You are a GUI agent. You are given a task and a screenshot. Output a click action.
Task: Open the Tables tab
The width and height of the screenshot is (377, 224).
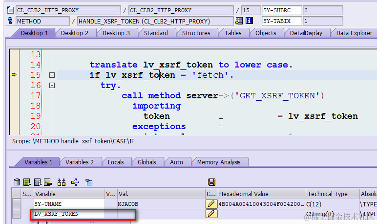tap(233, 33)
